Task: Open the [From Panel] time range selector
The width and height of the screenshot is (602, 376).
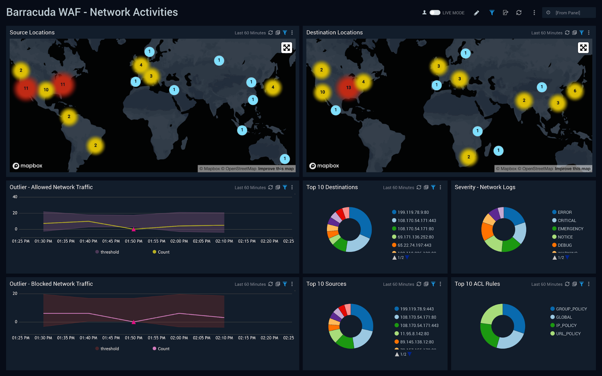Action: pos(569,13)
